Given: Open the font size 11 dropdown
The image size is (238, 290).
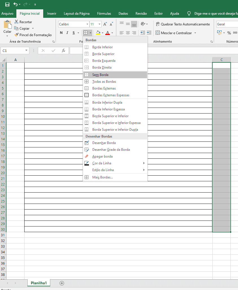Looking at the screenshot, I should (99, 24).
